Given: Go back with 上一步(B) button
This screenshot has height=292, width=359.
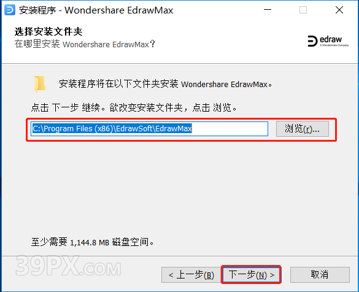Looking at the screenshot, I should 191,275.
